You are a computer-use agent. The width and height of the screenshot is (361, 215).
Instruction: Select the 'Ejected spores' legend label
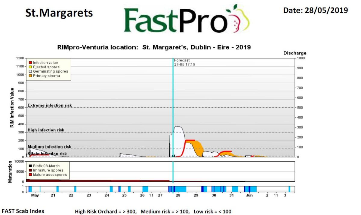(x=46, y=67)
